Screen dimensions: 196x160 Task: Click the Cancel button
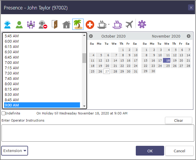[179, 151]
